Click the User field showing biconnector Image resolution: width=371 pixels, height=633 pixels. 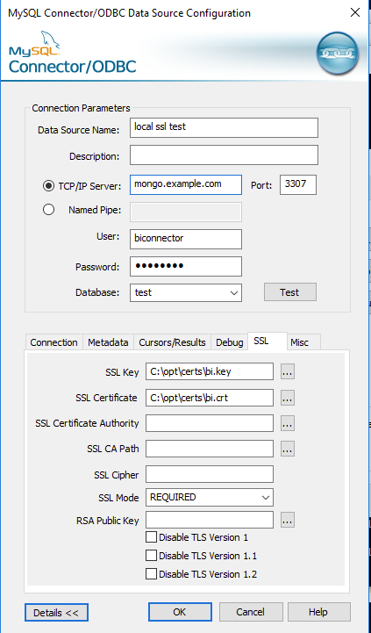click(186, 239)
